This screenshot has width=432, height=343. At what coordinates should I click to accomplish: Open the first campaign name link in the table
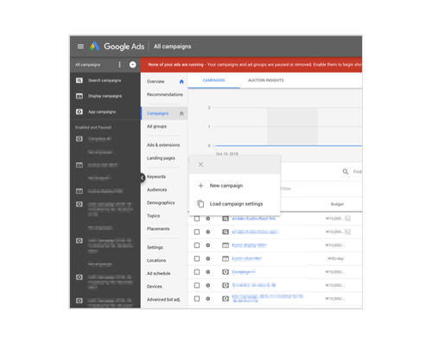tap(254, 219)
